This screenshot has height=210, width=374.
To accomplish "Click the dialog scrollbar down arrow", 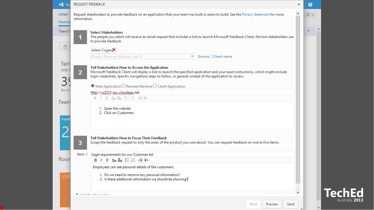I will (x=298, y=192).
